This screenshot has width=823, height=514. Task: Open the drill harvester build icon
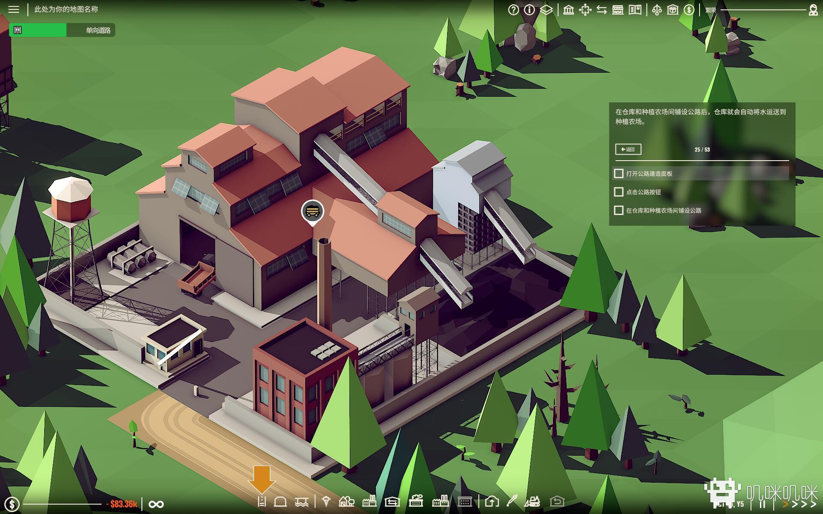[x=327, y=501]
